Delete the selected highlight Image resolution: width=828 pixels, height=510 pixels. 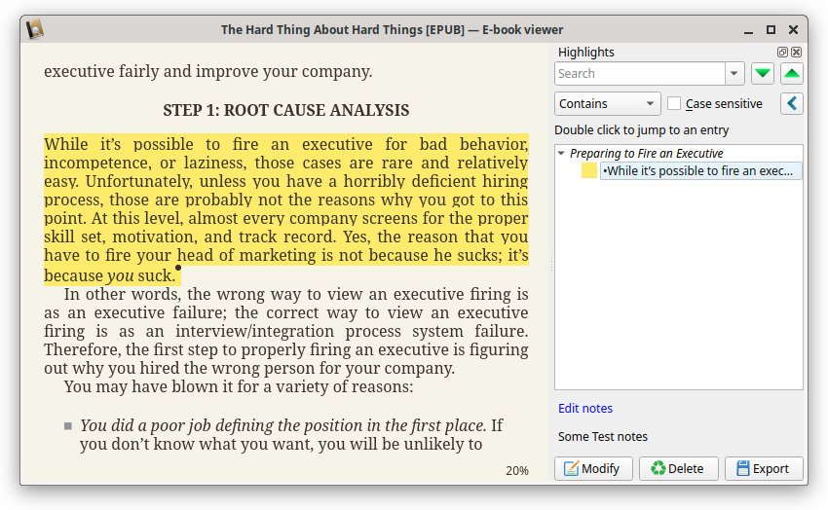coord(678,468)
